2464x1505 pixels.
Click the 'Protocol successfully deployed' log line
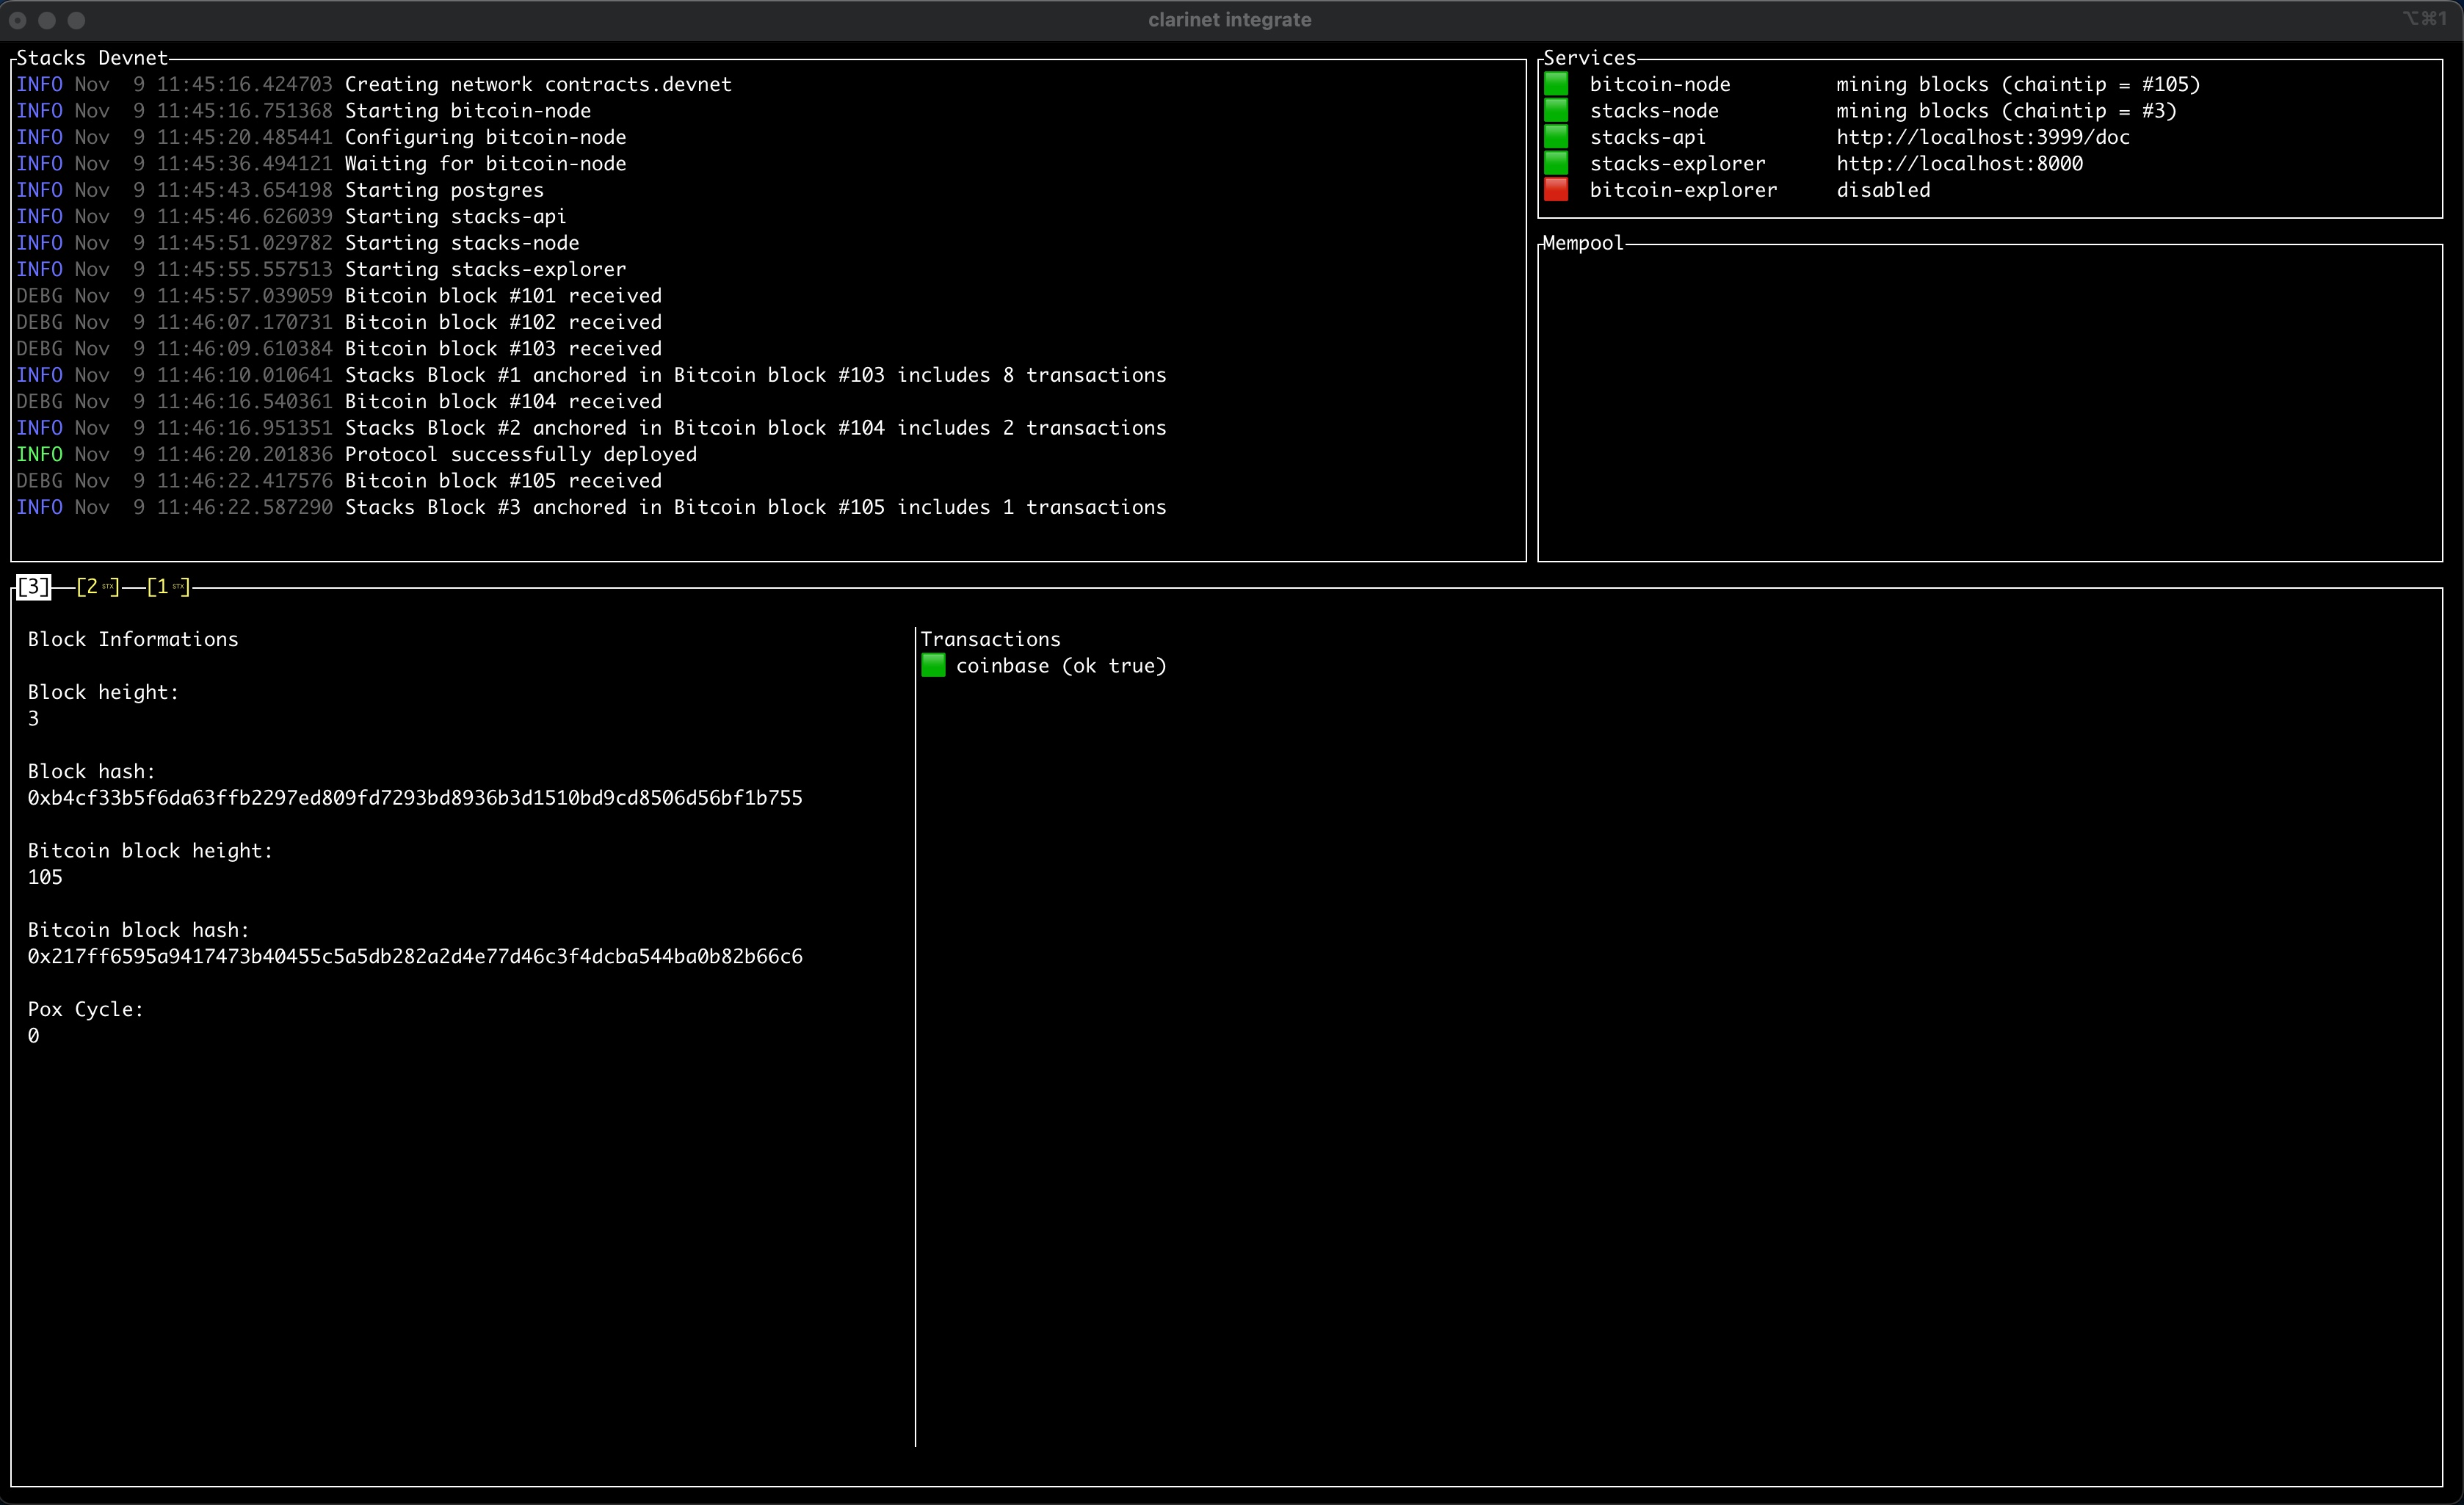pyautogui.click(x=520, y=454)
